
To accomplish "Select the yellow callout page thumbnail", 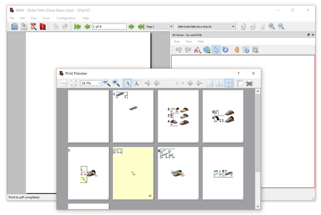I will [133, 173].
